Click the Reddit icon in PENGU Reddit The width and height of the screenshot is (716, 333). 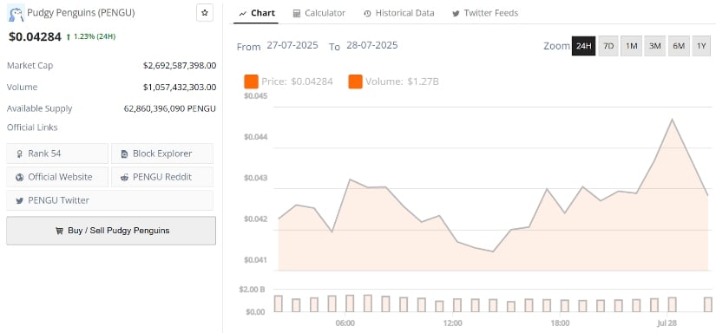pos(124,177)
